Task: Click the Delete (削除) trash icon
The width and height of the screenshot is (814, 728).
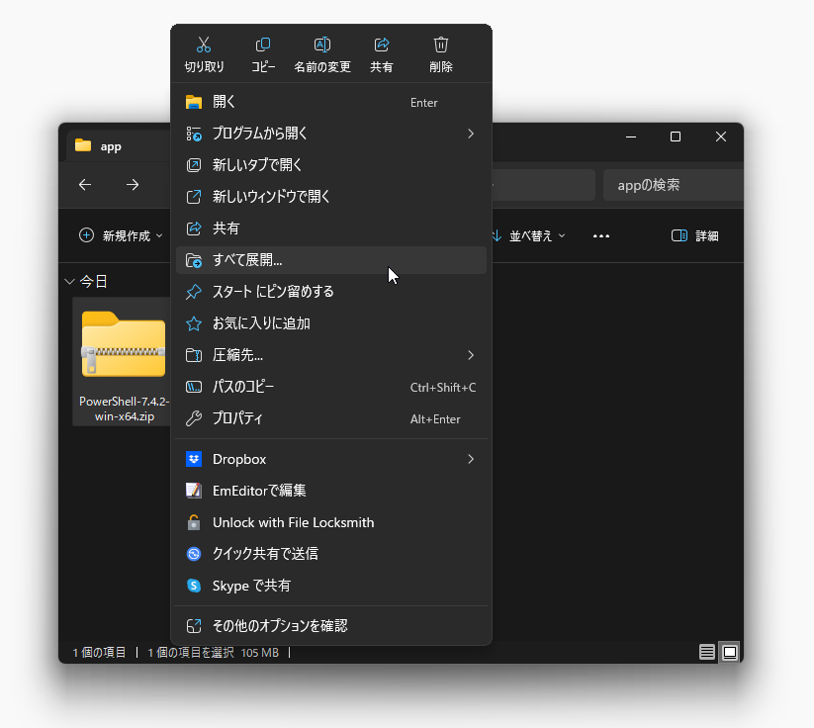Action: point(441,45)
